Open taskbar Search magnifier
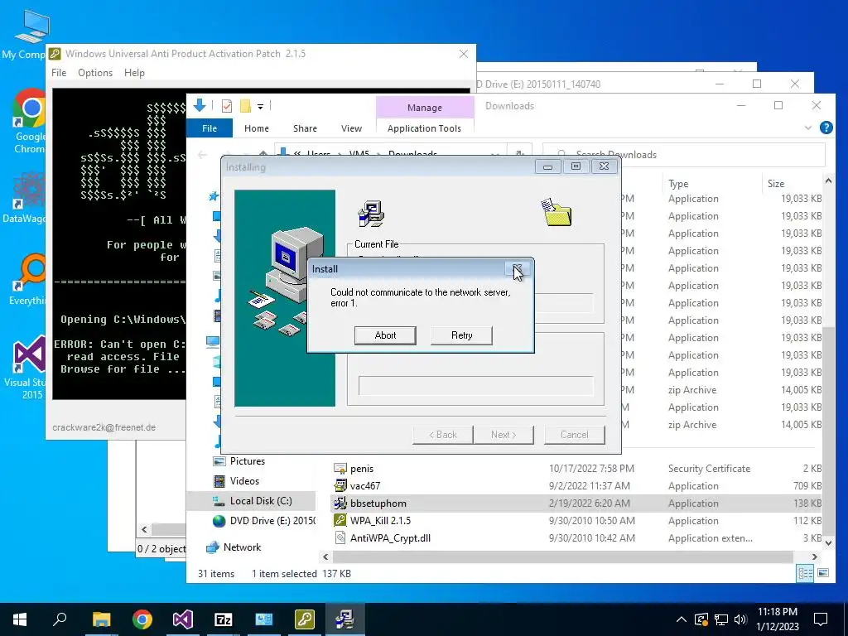Viewport: 848px width, 636px height. [60, 619]
